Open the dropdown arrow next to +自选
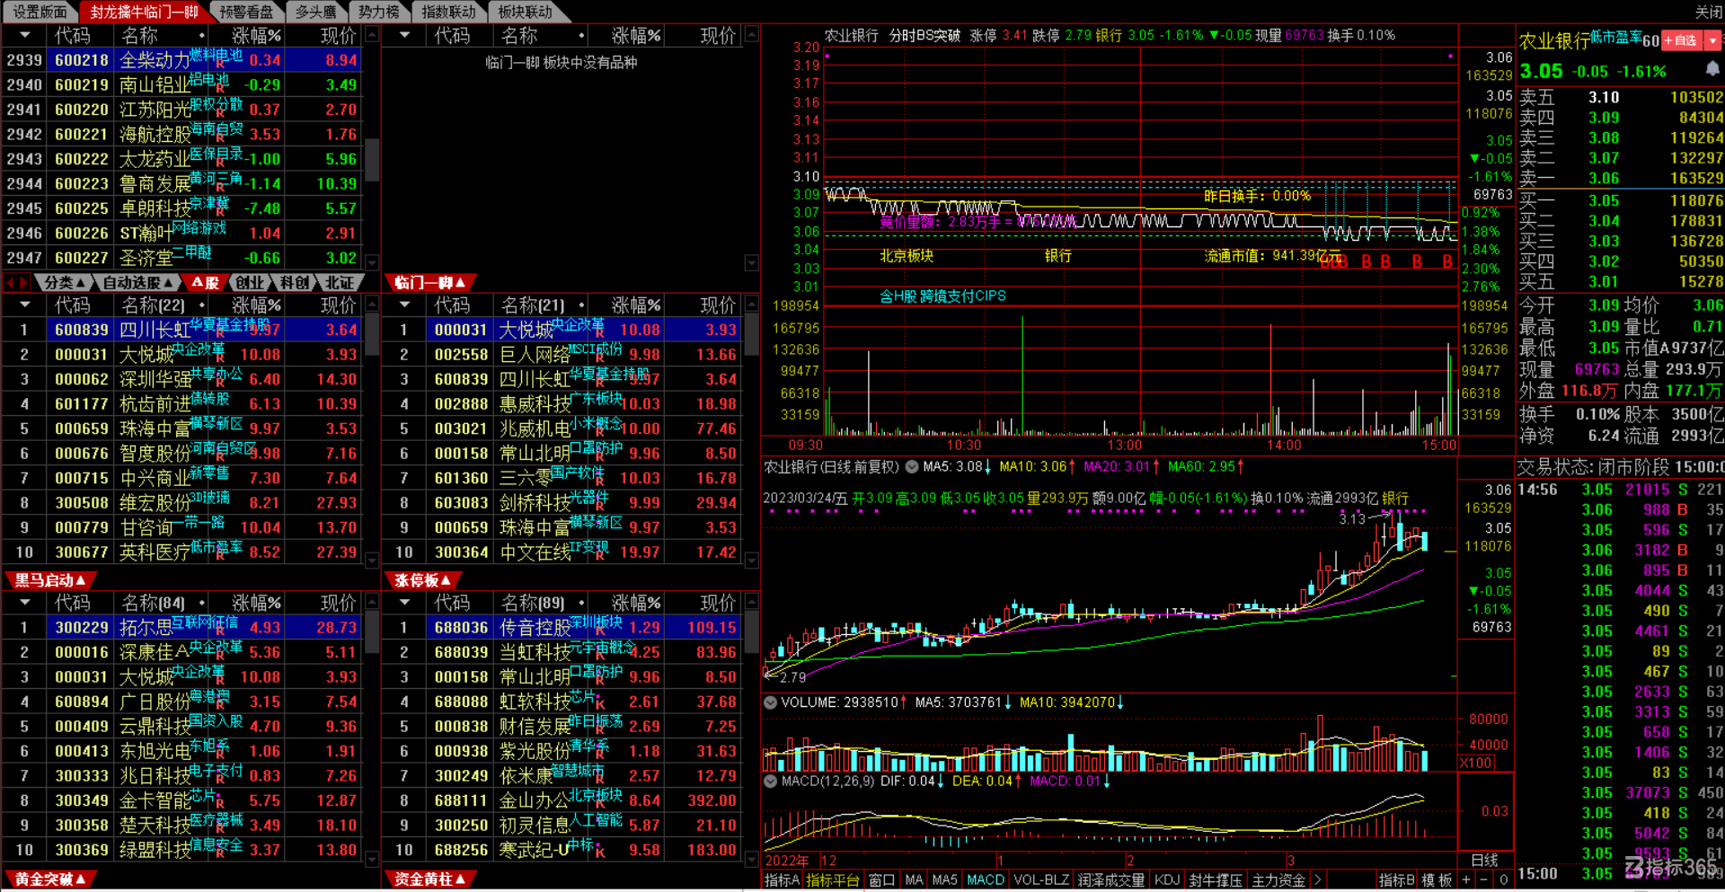1725x892 pixels. 1712,40
